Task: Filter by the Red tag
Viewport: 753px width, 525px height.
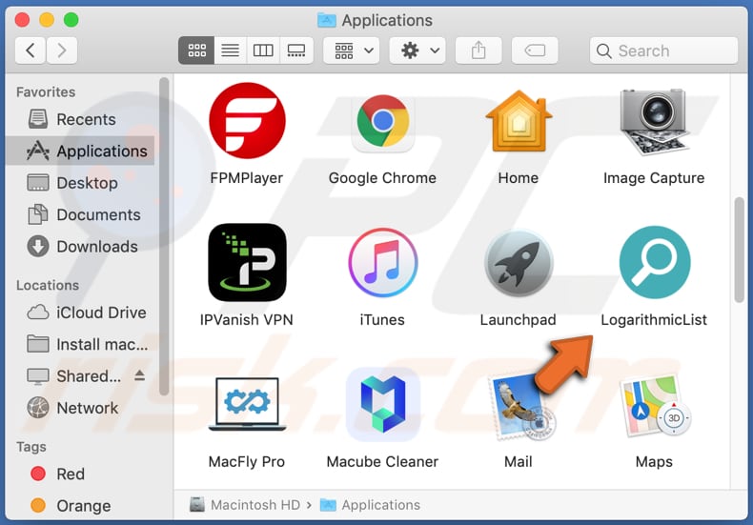Action: pos(80,475)
